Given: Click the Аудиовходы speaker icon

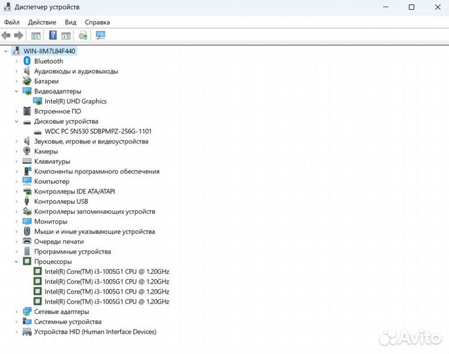Looking at the screenshot, I should coord(27,71).
